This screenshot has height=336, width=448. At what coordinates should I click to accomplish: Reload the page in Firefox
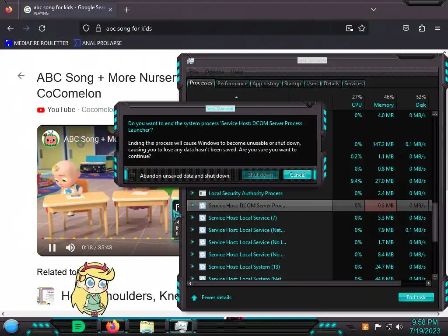click(42, 28)
